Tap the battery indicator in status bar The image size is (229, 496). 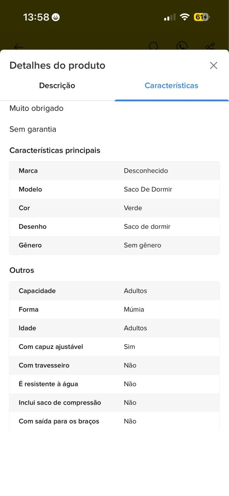tap(201, 17)
